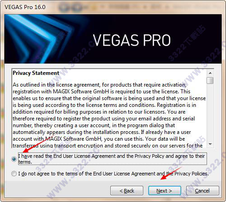Image resolution: width=226 pixels, height=202 pixels.
Task: Click the scrollbar track below the thumb
Action: 210,113
